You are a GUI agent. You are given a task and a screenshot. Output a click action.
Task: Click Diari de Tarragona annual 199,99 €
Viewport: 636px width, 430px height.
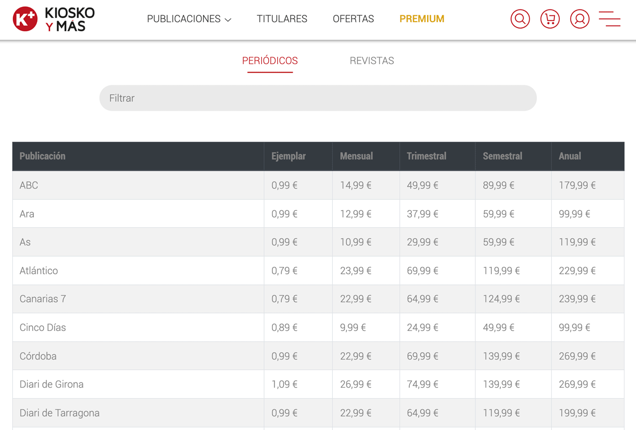coord(577,413)
